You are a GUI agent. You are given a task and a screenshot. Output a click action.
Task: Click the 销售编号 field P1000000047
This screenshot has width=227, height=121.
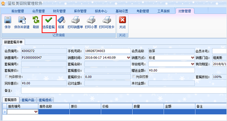click(x=44, y=57)
